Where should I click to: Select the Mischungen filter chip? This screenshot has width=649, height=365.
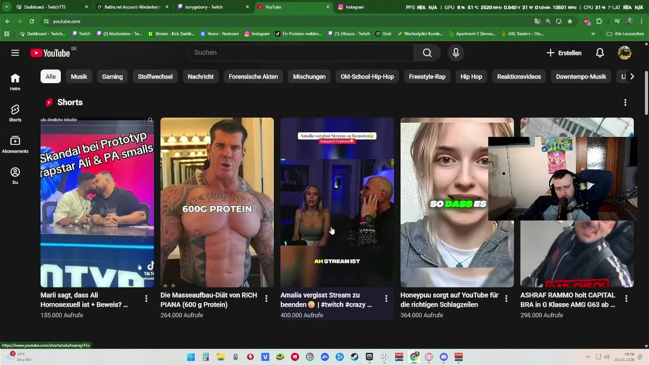309,77
